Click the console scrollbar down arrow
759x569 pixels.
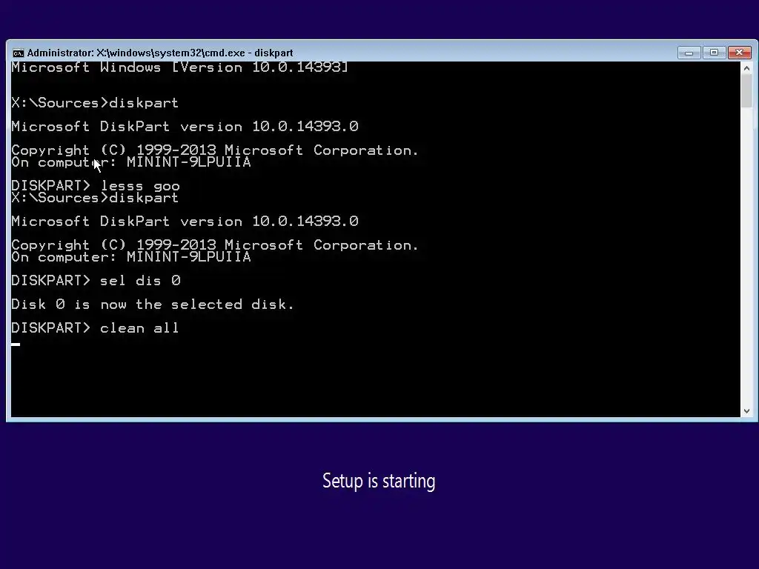746,410
